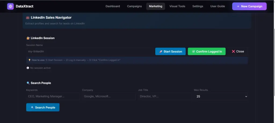
Task: Select the Marketing nav tab
Action: [155, 6]
